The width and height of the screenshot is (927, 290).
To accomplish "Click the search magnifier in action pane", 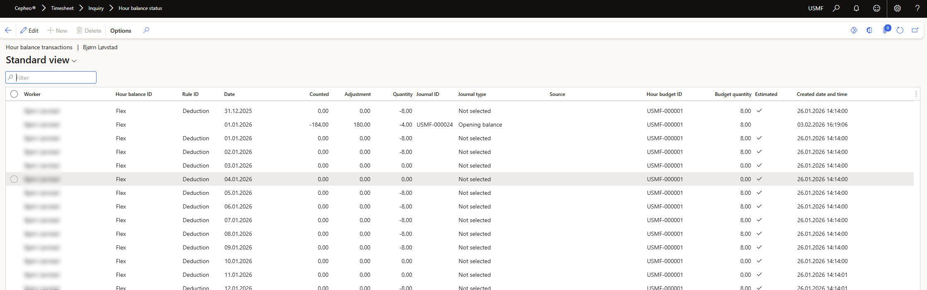I will [x=146, y=30].
